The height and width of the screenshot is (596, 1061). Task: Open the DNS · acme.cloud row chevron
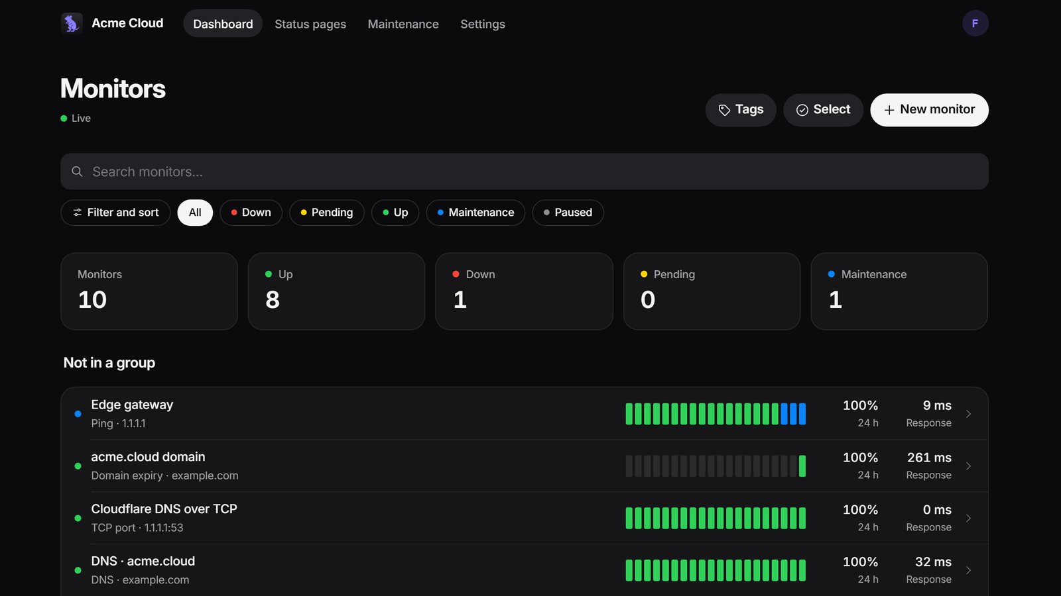pyautogui.click(x=968, y=570)
